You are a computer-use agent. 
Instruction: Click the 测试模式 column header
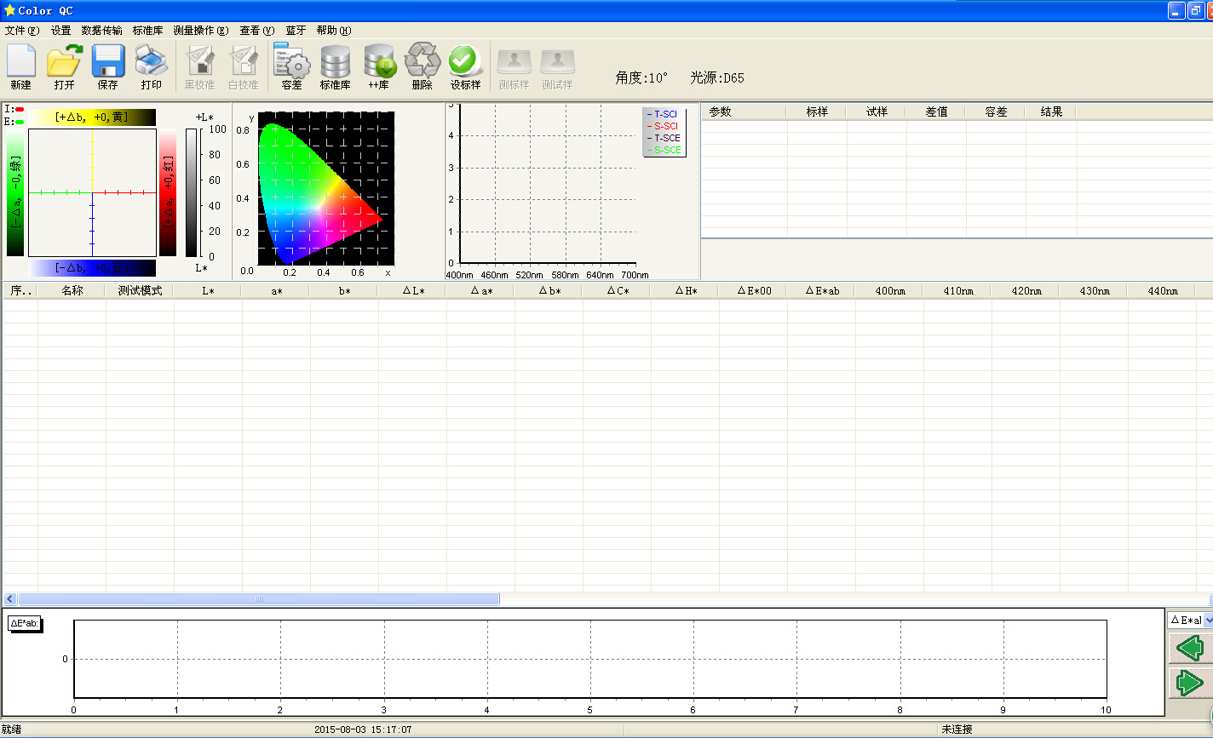coord(140,290)
